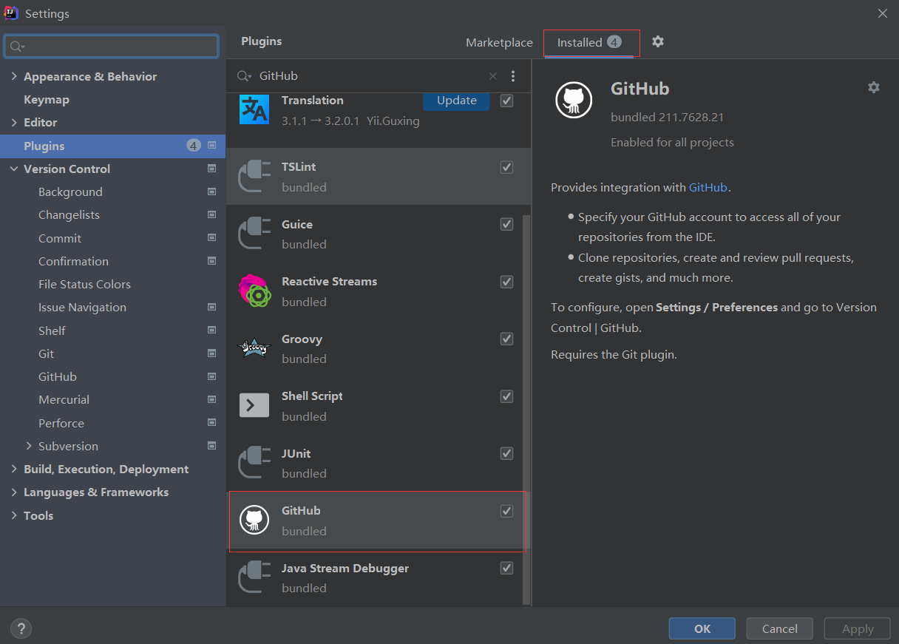899x644 pixels.
Task: Open the gear menu next to Installed tab
Action: point(658,42)
